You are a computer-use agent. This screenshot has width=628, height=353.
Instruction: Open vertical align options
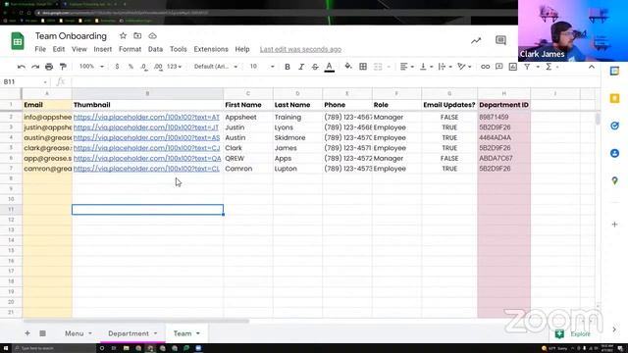click(x=426, y=67)
